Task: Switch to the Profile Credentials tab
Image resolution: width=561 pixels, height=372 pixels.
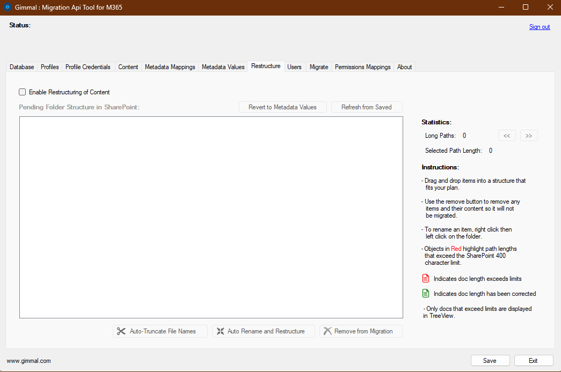Action: pos(88,66)
